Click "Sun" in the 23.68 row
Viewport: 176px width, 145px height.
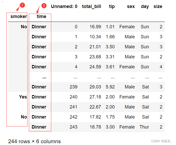tap(145, 57)
